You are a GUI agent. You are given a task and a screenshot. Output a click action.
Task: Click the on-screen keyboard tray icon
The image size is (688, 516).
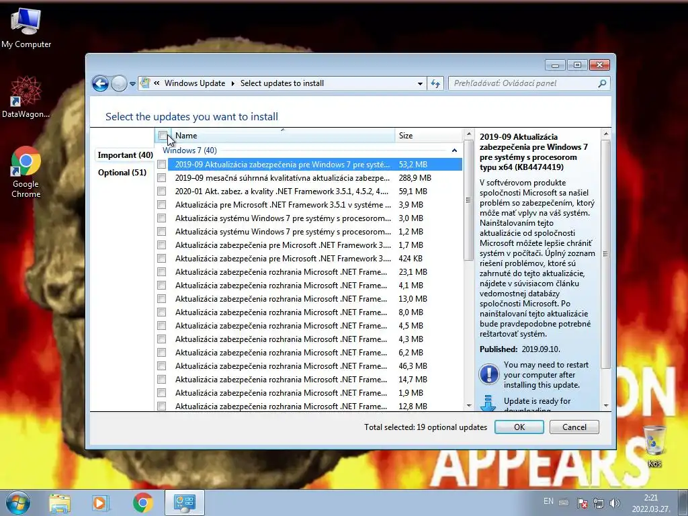coord(564,503)
